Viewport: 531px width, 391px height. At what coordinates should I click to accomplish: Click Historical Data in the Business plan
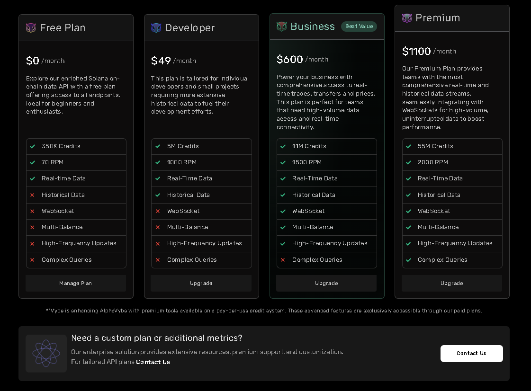coord(314,195)
